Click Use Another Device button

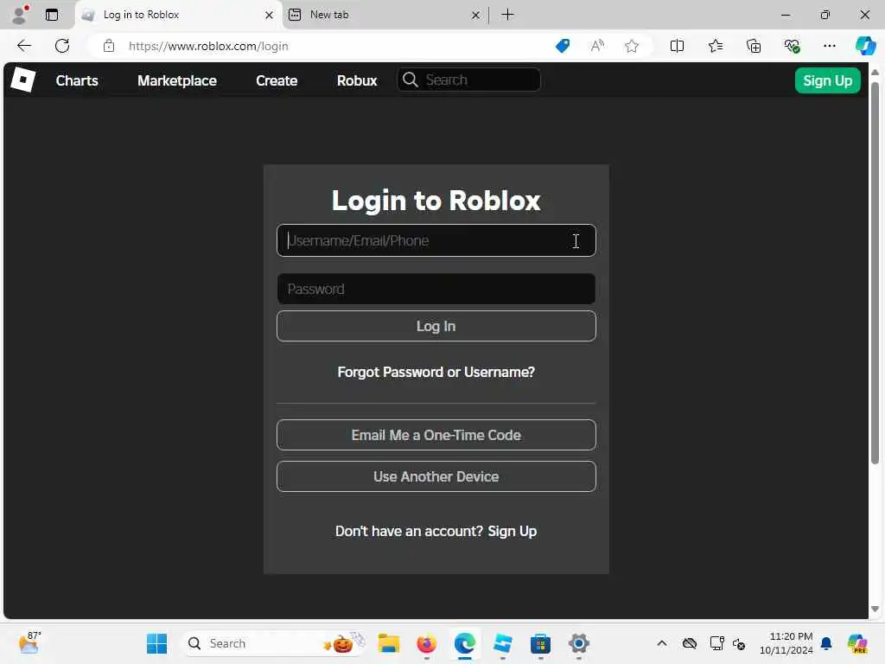click(x=436, y=476)
